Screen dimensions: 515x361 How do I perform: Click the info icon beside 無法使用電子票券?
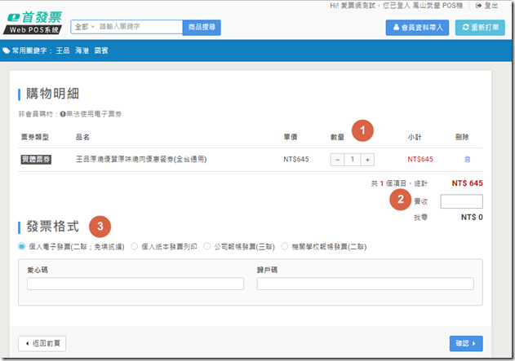pyautogui.click(x=63, y=114)
